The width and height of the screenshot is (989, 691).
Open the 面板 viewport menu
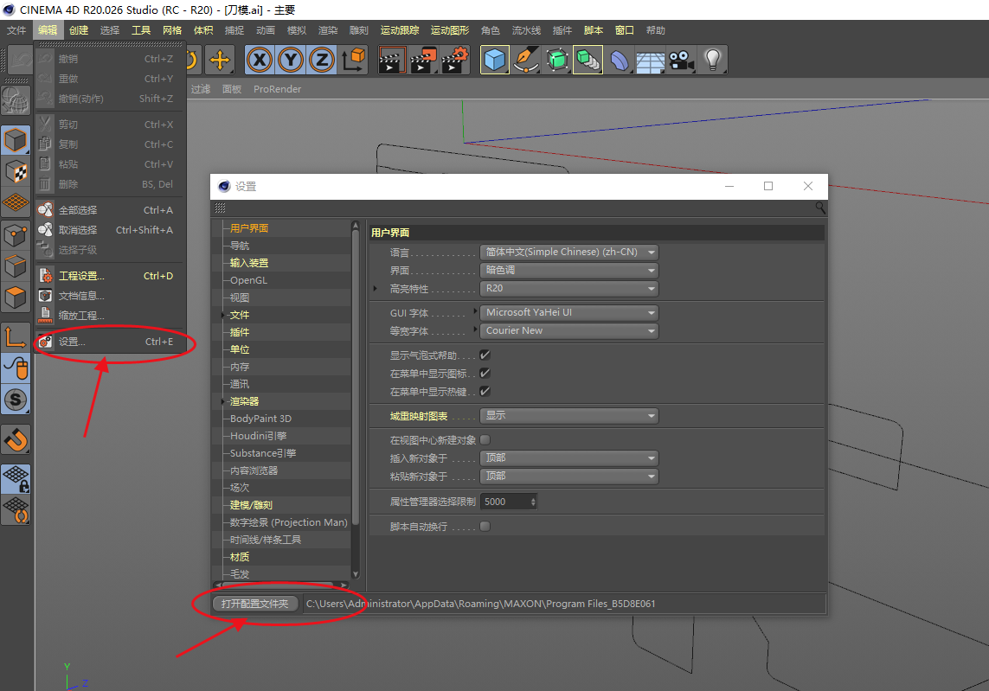[x=232, y=89]
